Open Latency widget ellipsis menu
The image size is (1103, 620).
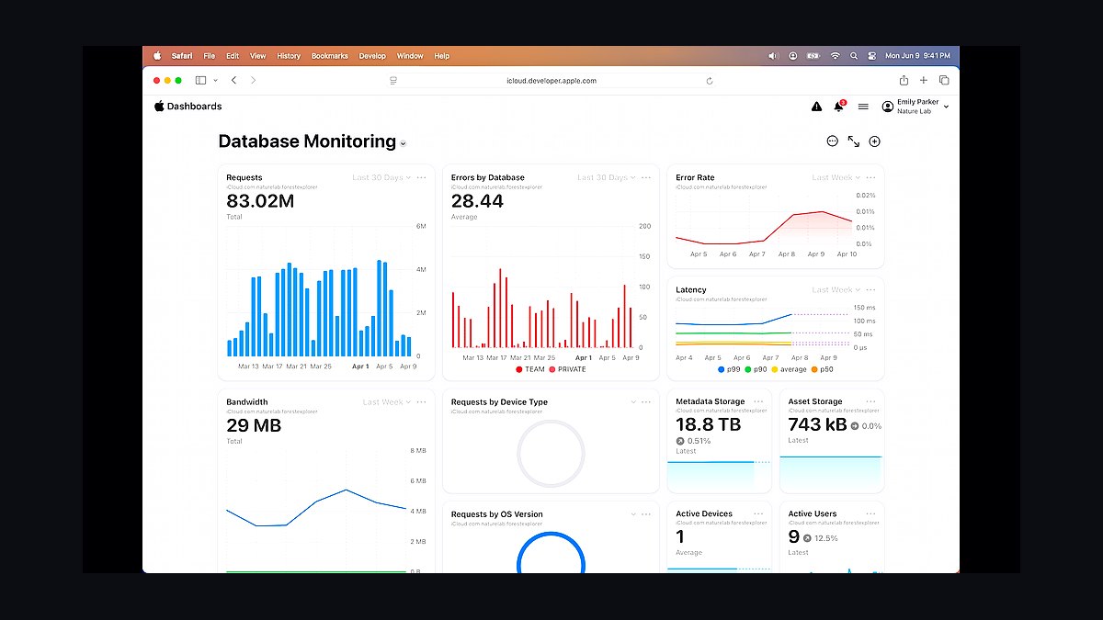pos(871,289)
